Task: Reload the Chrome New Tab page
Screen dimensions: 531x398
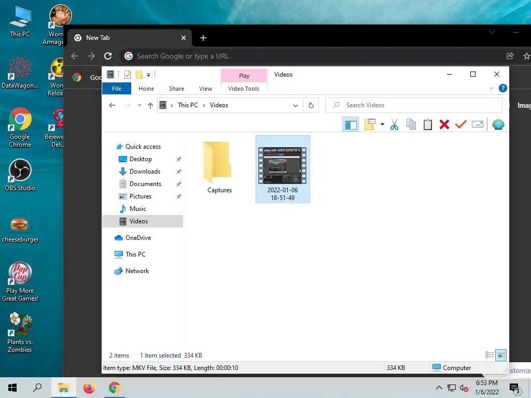Action: click(x=108, y=56)
